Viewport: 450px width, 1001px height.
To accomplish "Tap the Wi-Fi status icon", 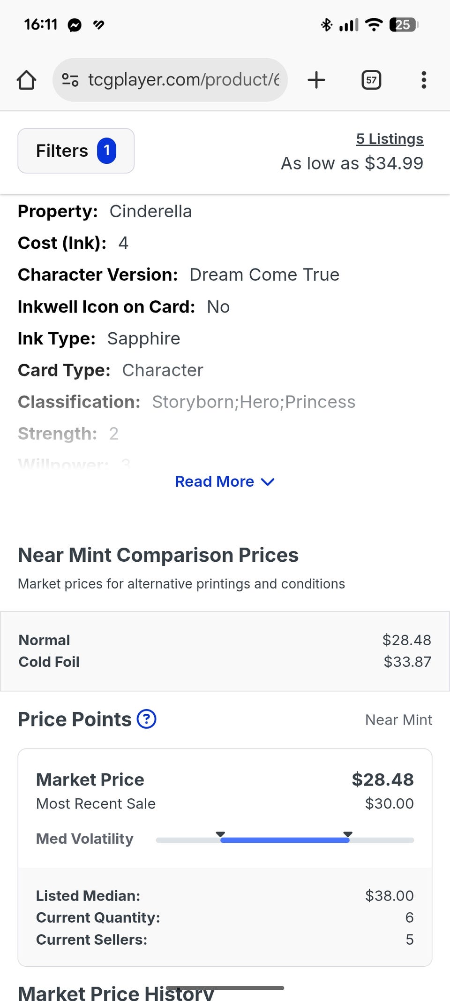I will (374, 24).
